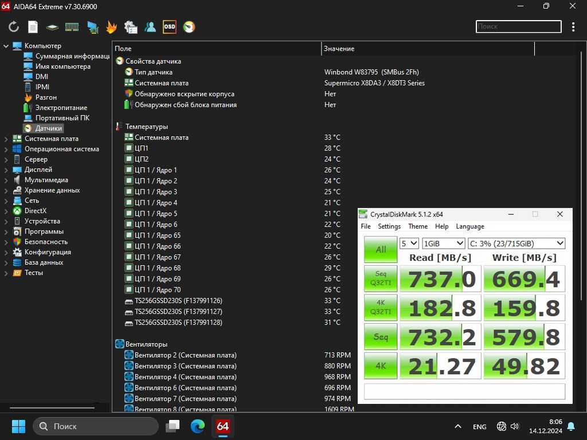Click the AIDA64 search field
Viewport: 587px width, 440px height.
(x=518, y=26)
